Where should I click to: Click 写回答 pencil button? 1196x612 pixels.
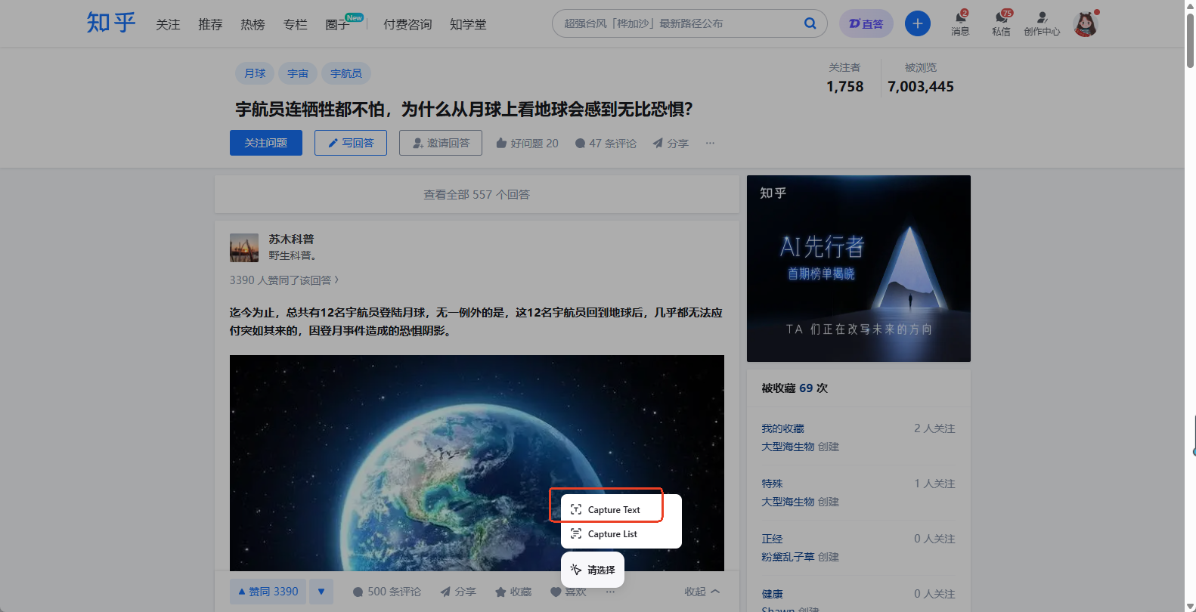click(x=351, y=143)
